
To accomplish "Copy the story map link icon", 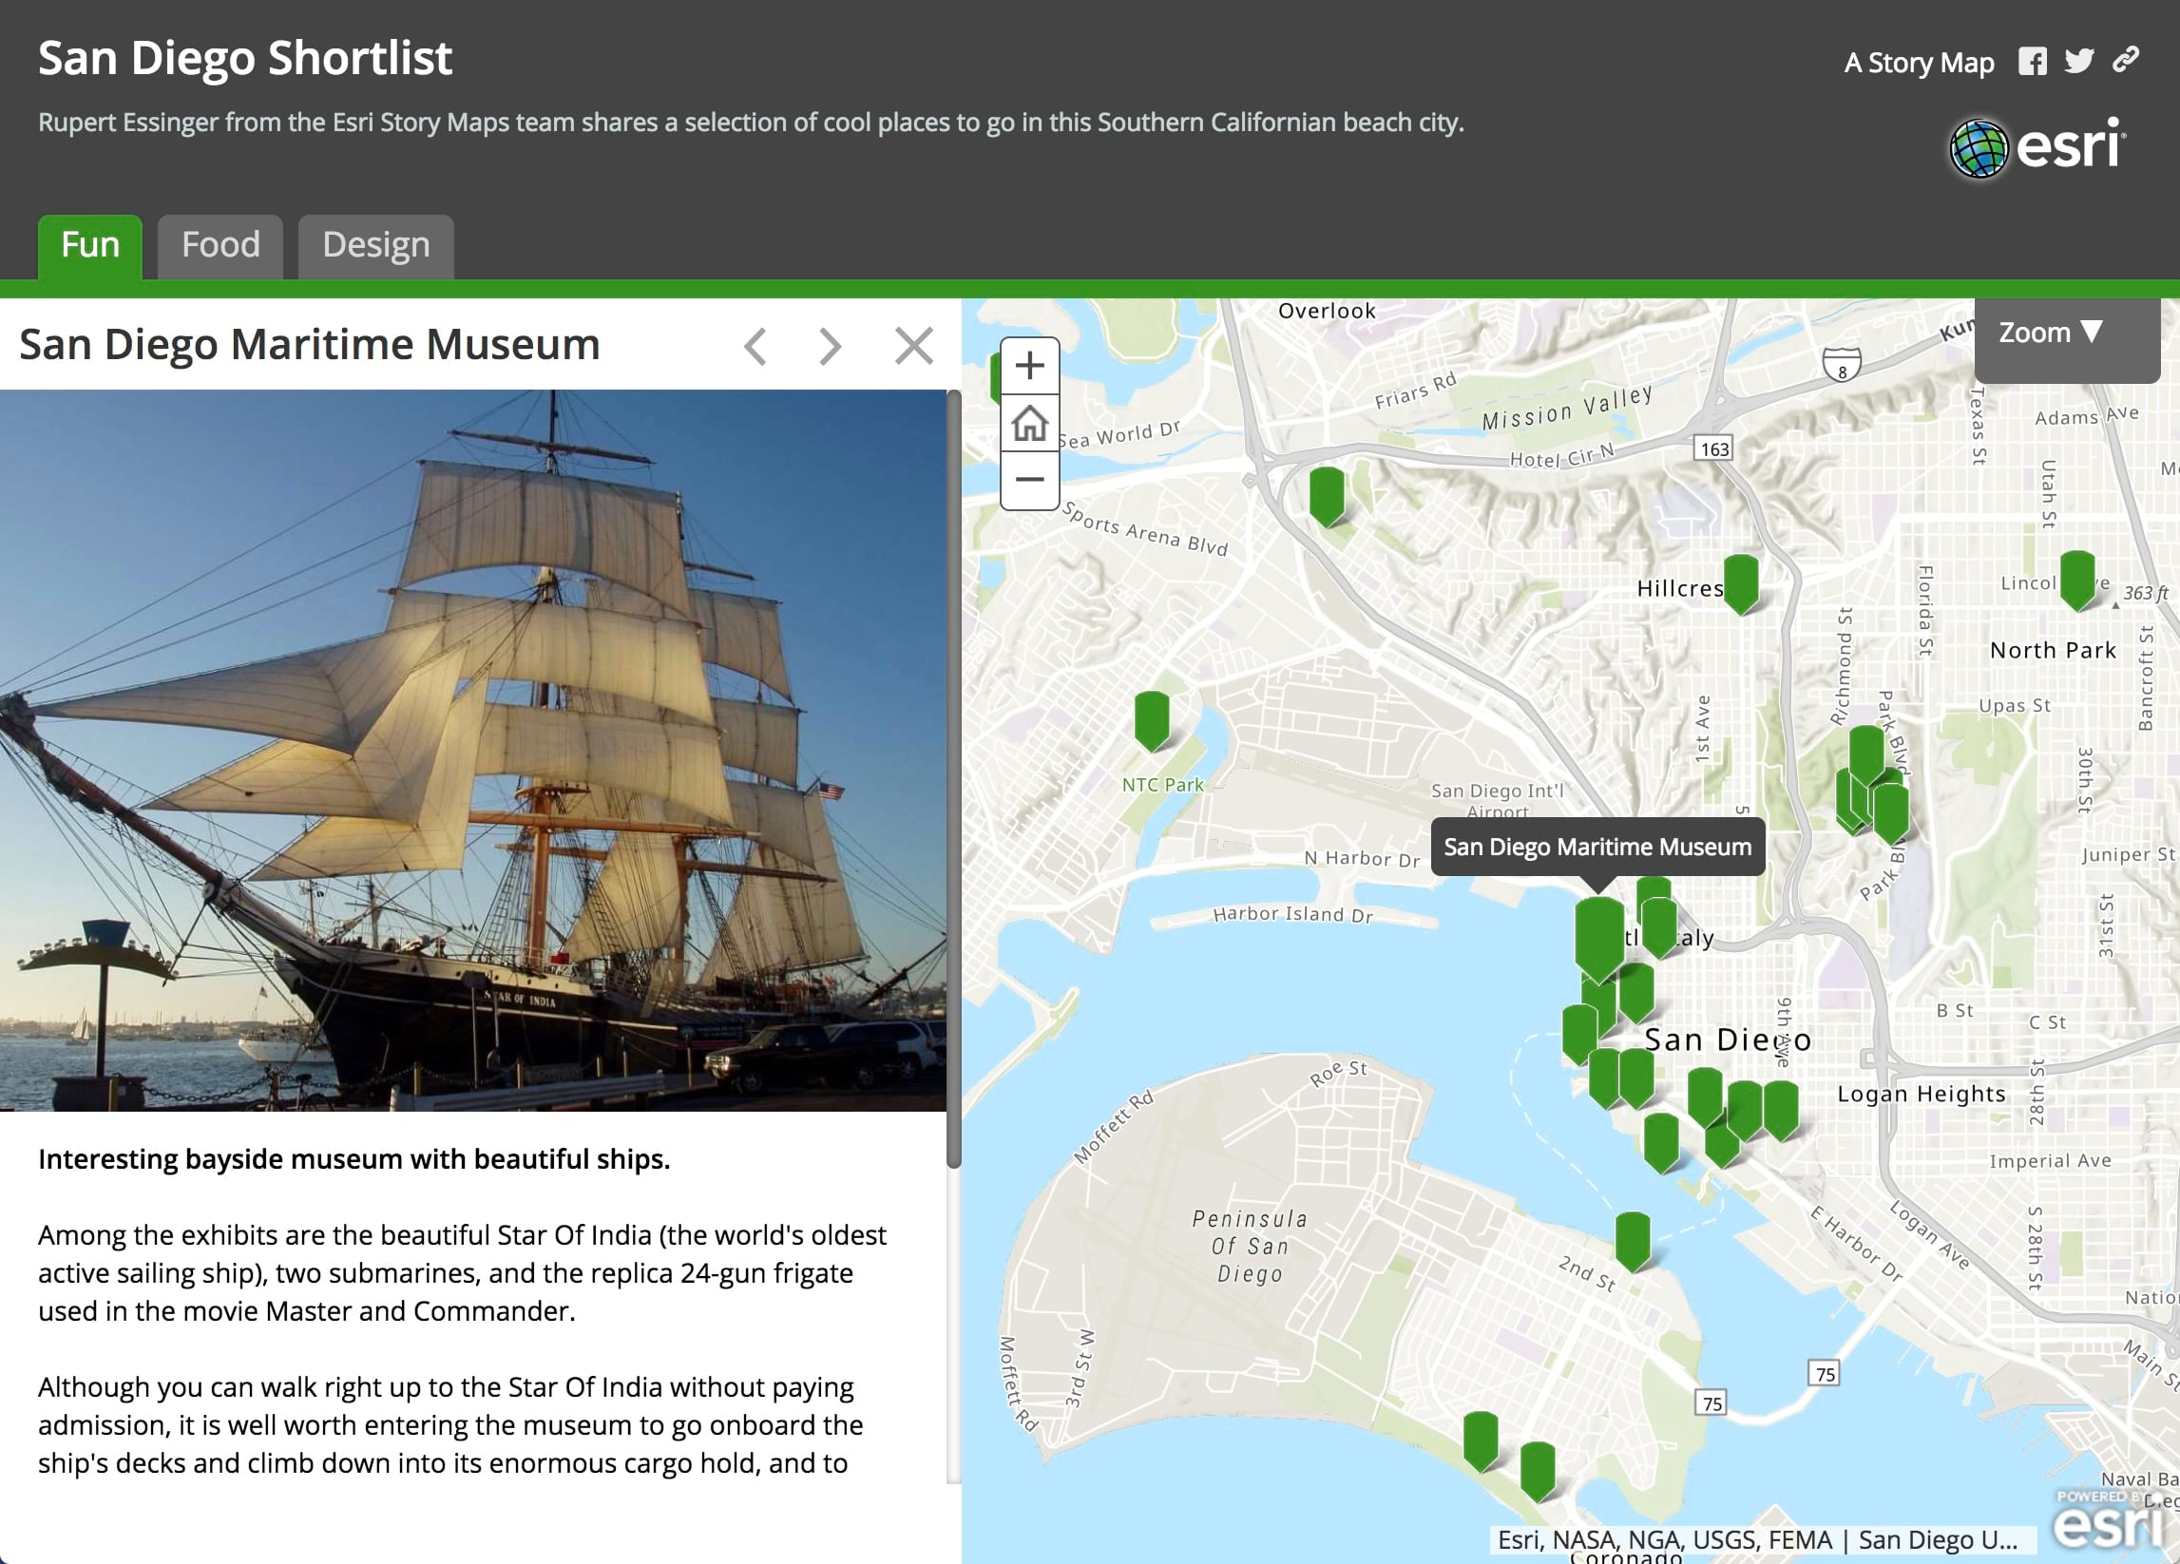I will coord(2125,61).
